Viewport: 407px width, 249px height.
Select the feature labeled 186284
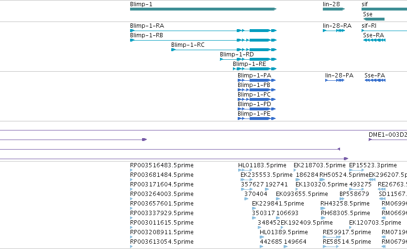point(307,175)
